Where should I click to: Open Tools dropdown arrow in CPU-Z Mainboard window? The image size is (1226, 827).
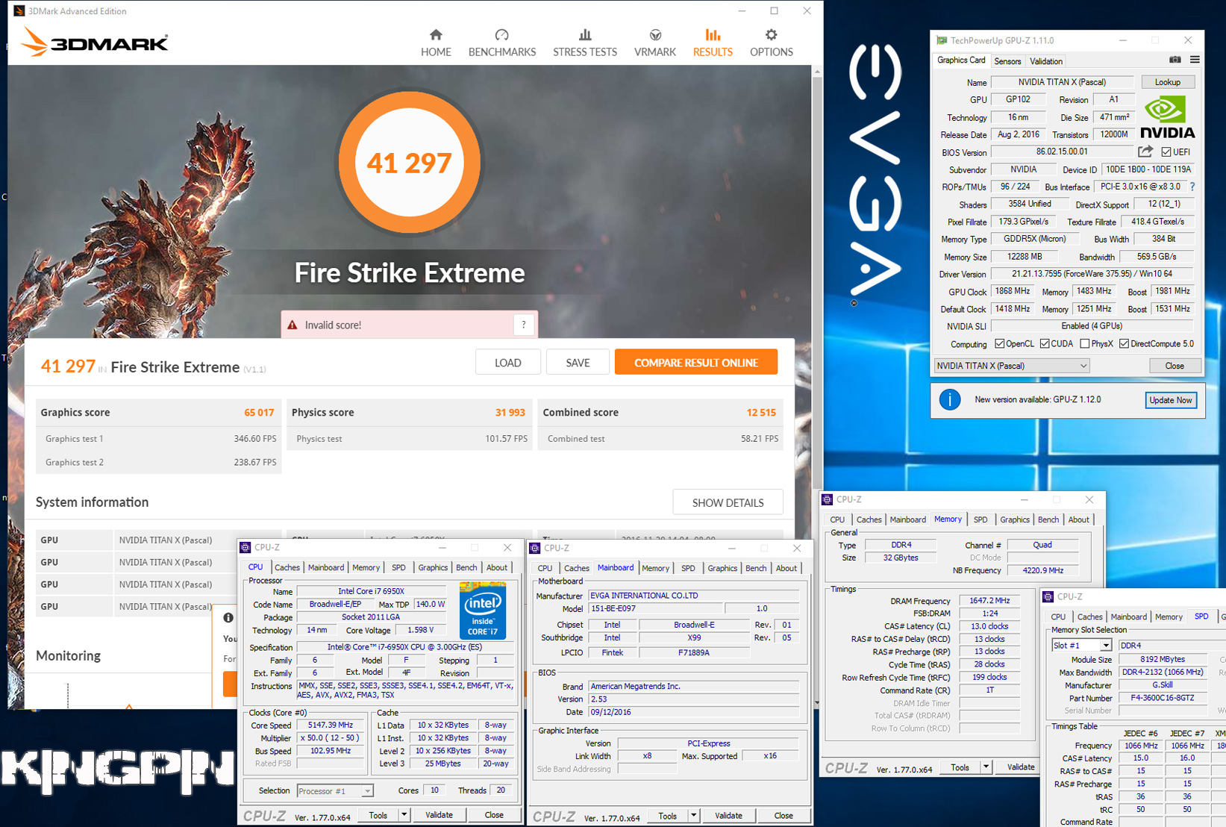[693, 816]
